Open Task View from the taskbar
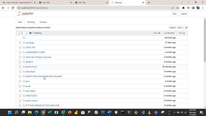Viewport: 206px width, 116px height. tap(23, 112)
